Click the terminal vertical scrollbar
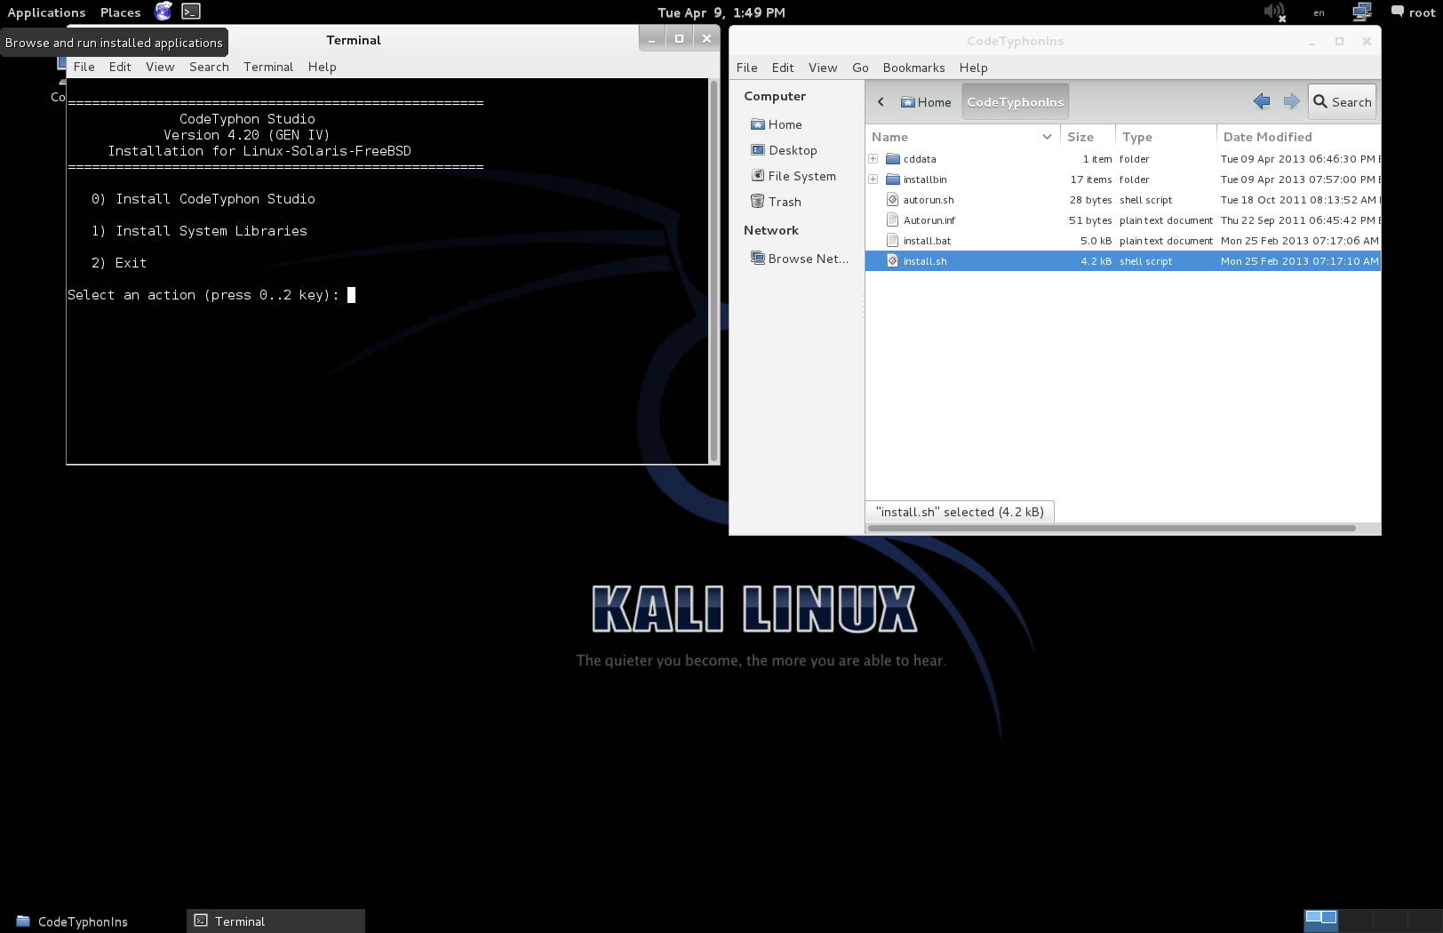The image size is (1443, 933). pyautogui.click(x=713, y=270)
